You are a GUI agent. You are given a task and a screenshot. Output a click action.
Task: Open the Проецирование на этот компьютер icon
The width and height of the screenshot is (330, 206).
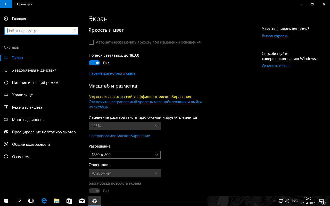click(x=6, y=132)
